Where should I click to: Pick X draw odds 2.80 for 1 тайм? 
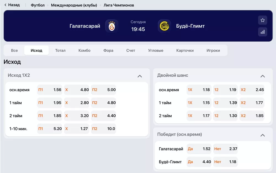(76, 103)
